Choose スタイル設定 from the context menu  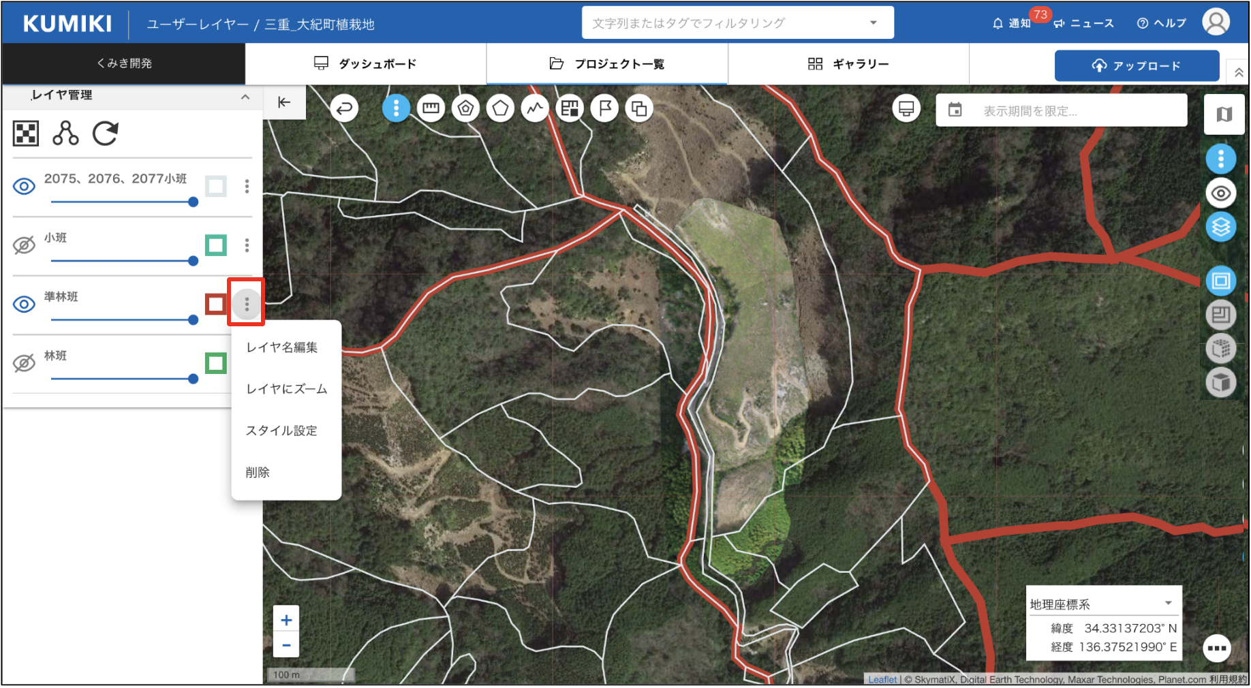pyautogui.click(x=281, y=431)
